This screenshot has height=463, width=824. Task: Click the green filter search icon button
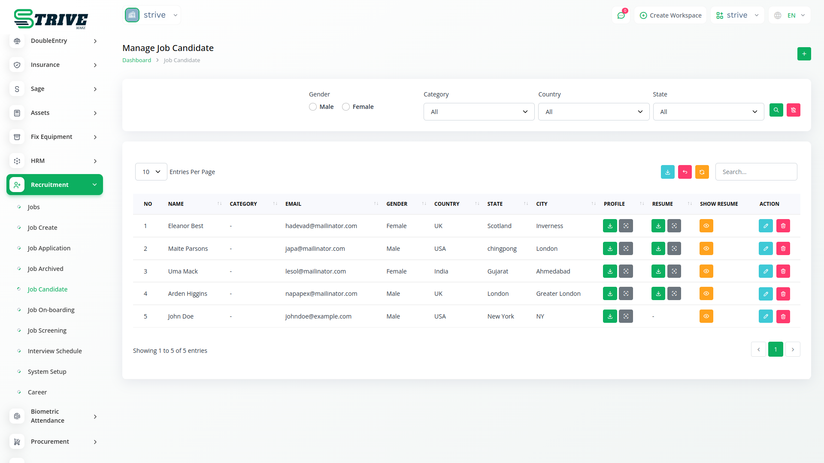pyautogui.click(x=776, y=110)
